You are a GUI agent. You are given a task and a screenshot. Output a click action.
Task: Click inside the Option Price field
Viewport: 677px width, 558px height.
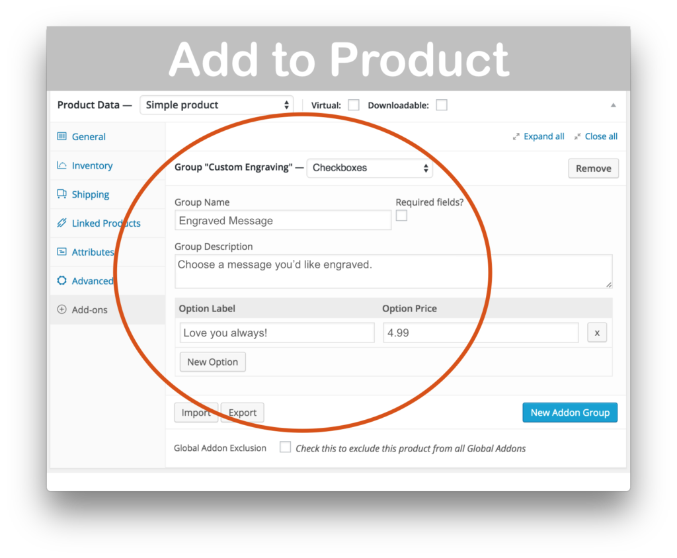pyautogui.click(x=481, y=333)
